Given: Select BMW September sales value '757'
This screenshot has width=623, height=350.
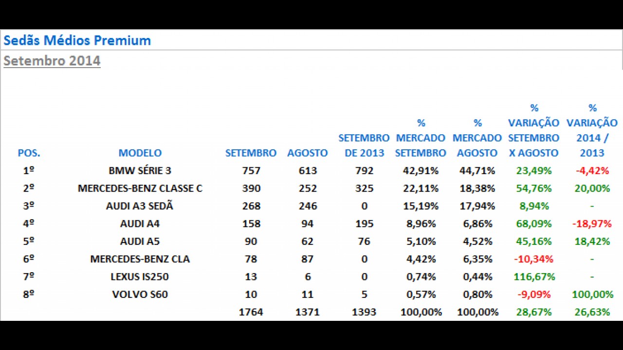Looking at the screenshot, I should click(251, 171).
